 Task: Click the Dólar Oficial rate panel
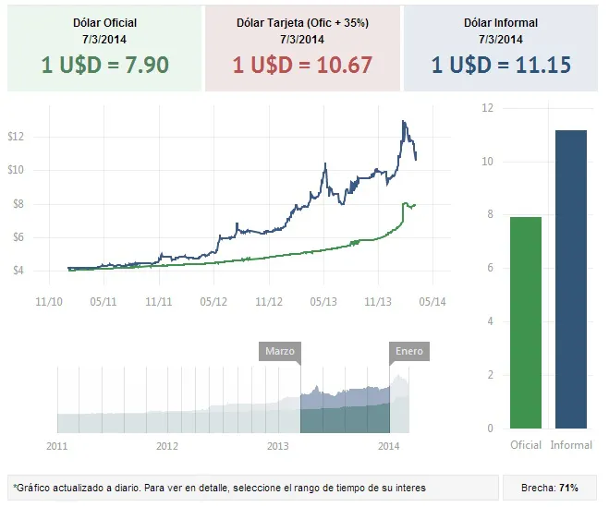[104, 48]
